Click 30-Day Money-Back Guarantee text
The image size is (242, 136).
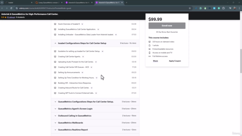coord(167,32)
